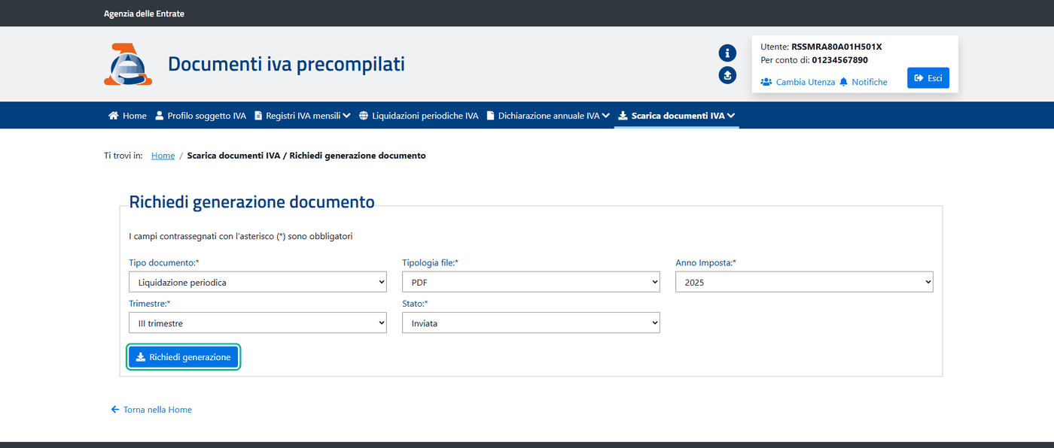Open the Trimestre dropdown showing III trimestre

point(257,322)
